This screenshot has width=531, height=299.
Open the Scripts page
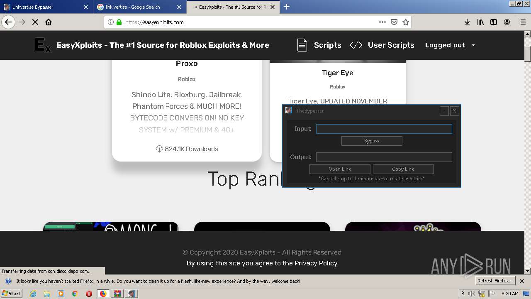(327, 45)
